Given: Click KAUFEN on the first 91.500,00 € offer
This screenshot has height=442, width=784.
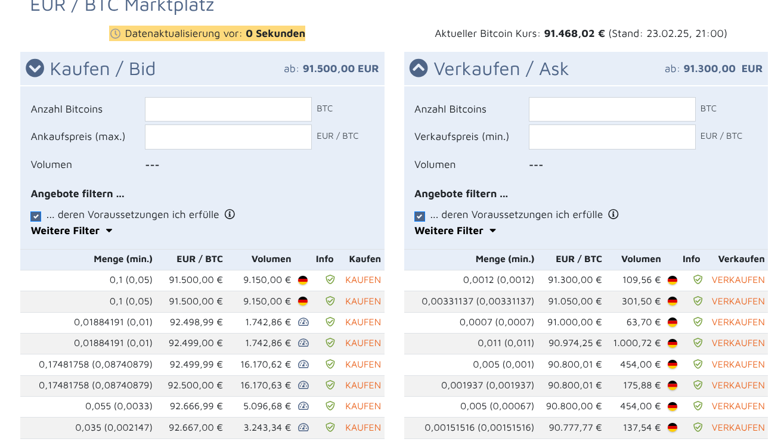Looking at the screenshot, I should 363,279.
